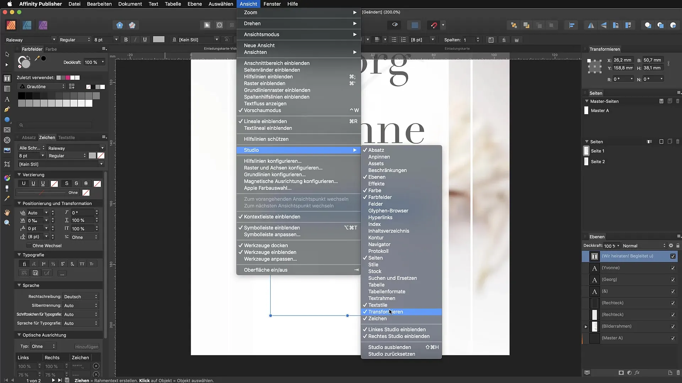Click flip horizontal toolbar icon

coord(591,25)
